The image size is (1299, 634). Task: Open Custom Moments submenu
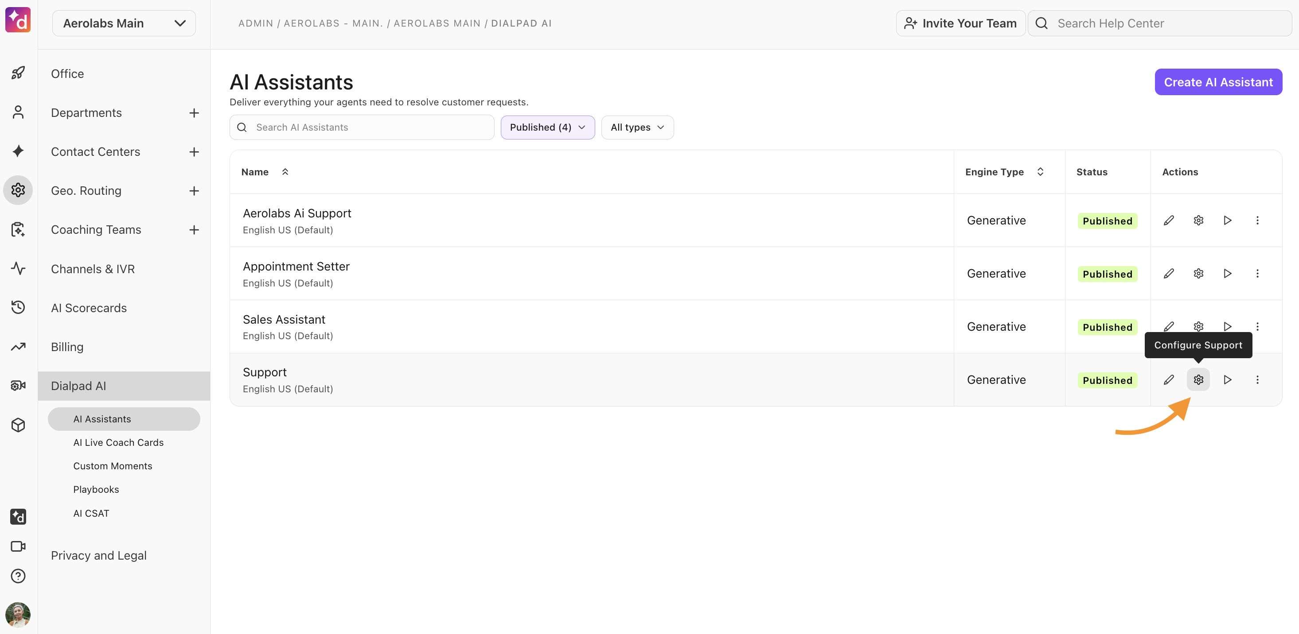click(113, 466)
